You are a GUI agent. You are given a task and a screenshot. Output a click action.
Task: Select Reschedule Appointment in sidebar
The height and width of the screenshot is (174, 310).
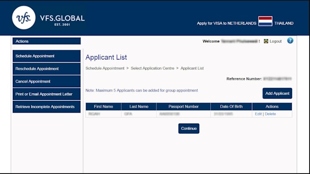(46, 69)
